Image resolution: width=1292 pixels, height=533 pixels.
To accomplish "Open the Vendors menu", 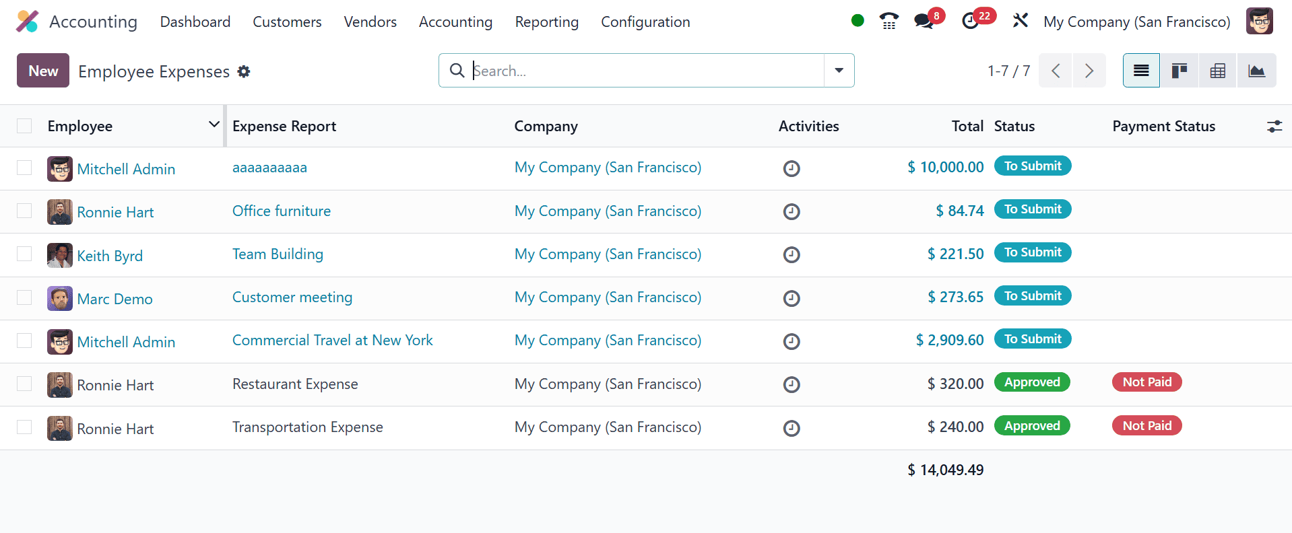I will (370, 22).
